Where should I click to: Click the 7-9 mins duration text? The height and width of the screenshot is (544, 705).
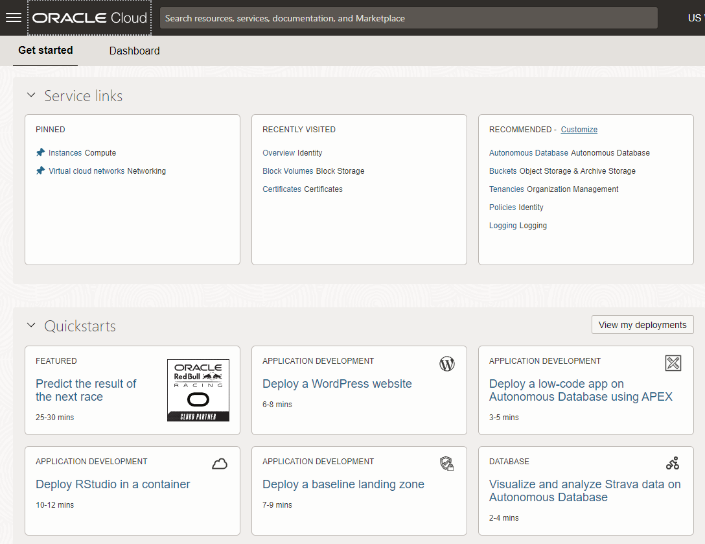coord(277,505)
